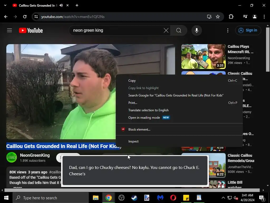Install app icon in the address bar
Image resolution: width=270 pixels, height=203 pixels.
point(209,17)
